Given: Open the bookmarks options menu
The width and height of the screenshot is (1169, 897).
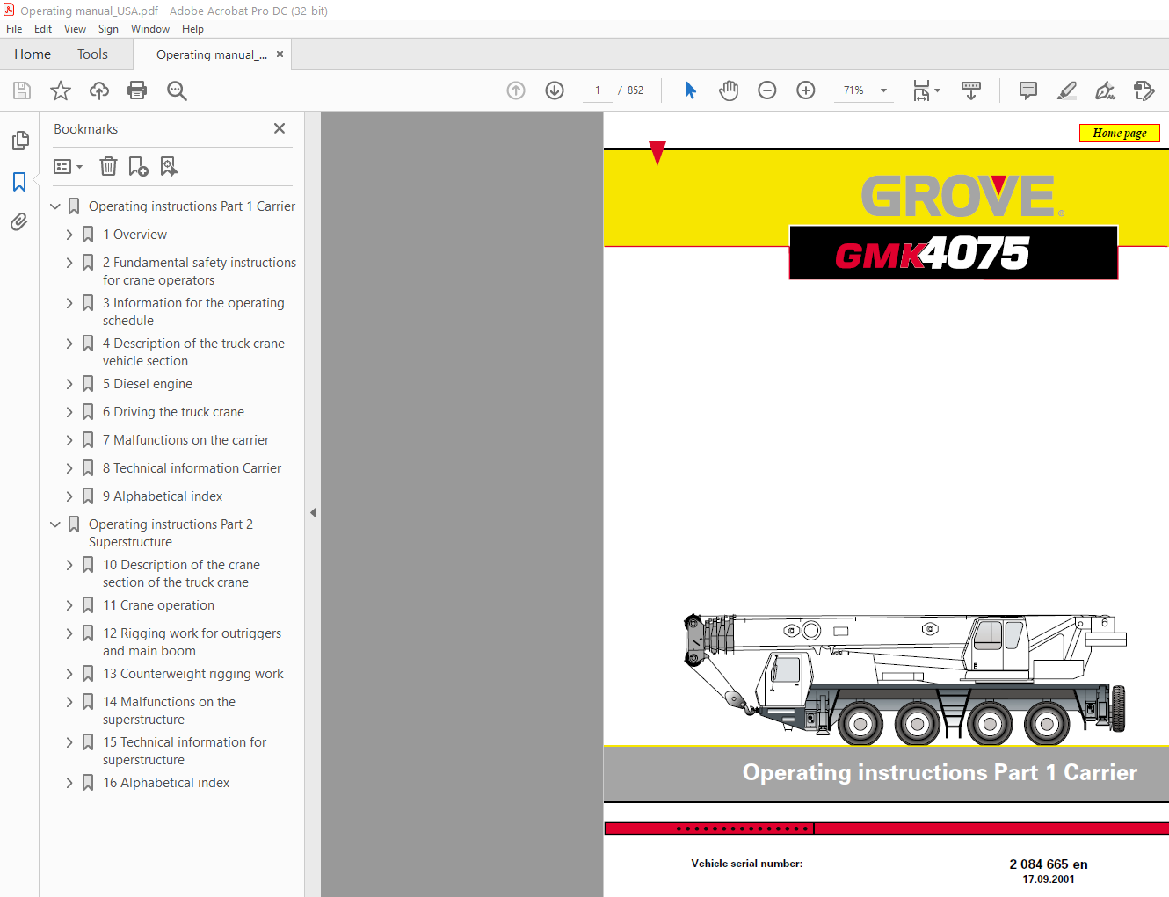Looking at the screenshot, I should [68, 166].
